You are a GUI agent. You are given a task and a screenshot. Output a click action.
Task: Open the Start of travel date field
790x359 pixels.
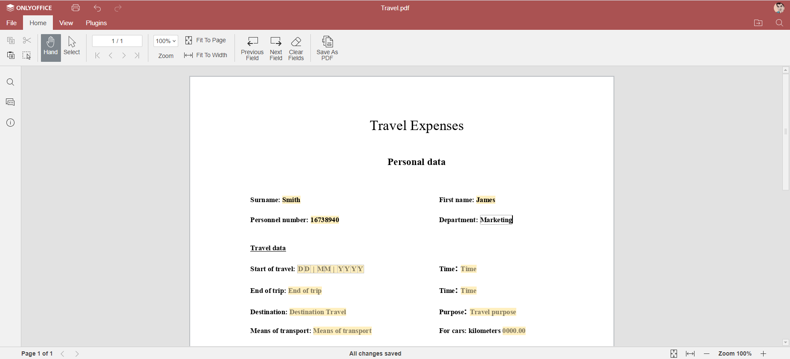coord(330,269)
